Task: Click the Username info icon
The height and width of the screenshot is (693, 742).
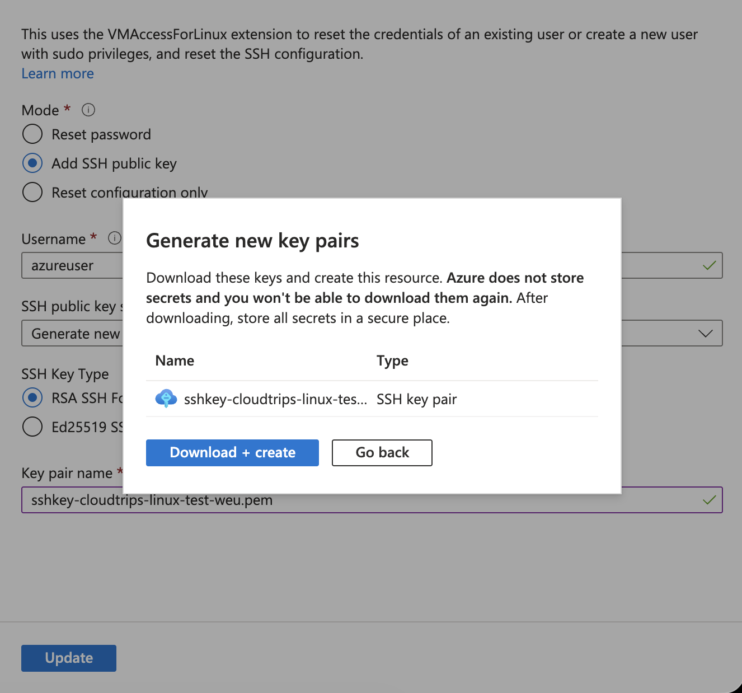Action: 115,238
